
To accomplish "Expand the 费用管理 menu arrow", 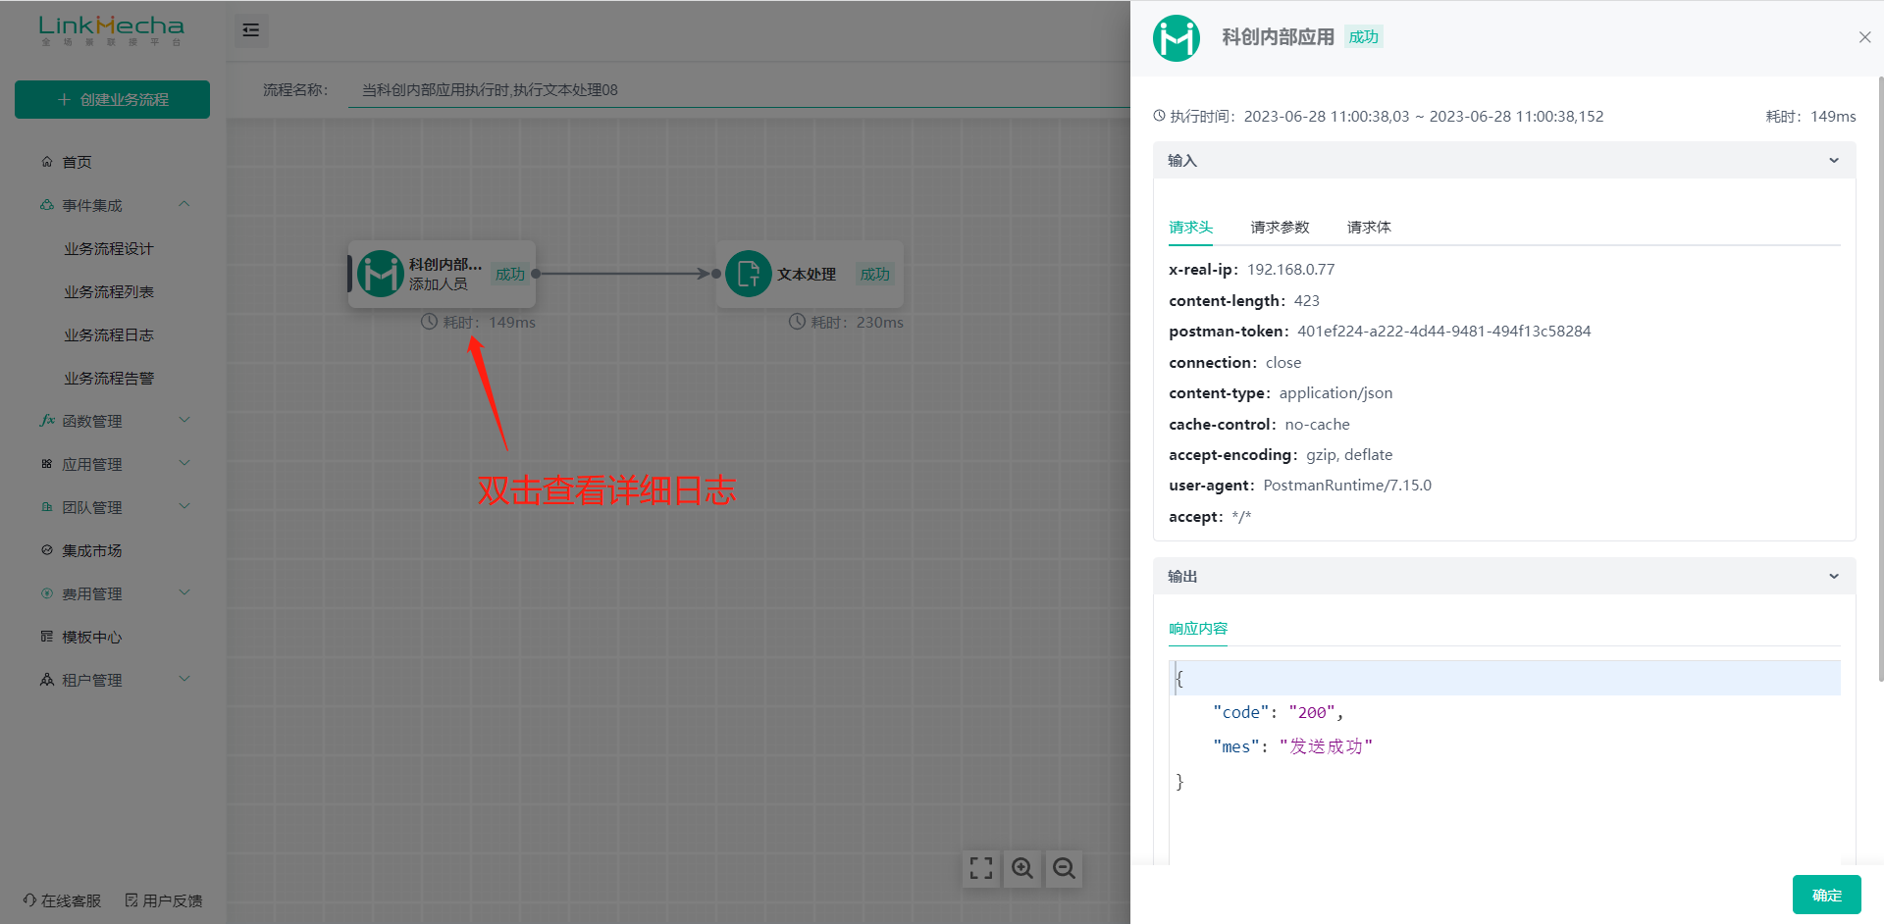I will [184, 592].
